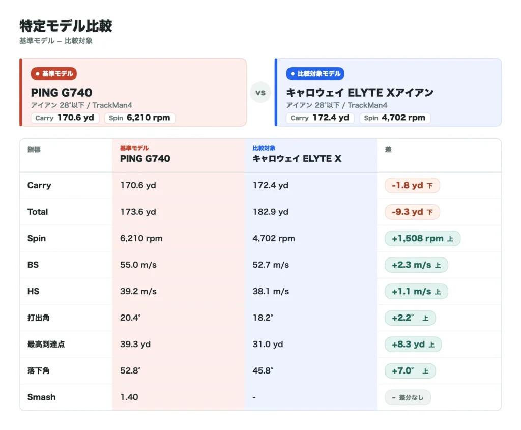Click 52.8° descent angle value
This screenshot has width=521, height=430.
click(130, 370)
